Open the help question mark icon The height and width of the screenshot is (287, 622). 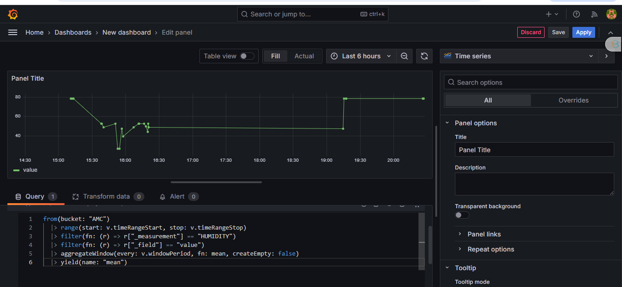point(576,14)
